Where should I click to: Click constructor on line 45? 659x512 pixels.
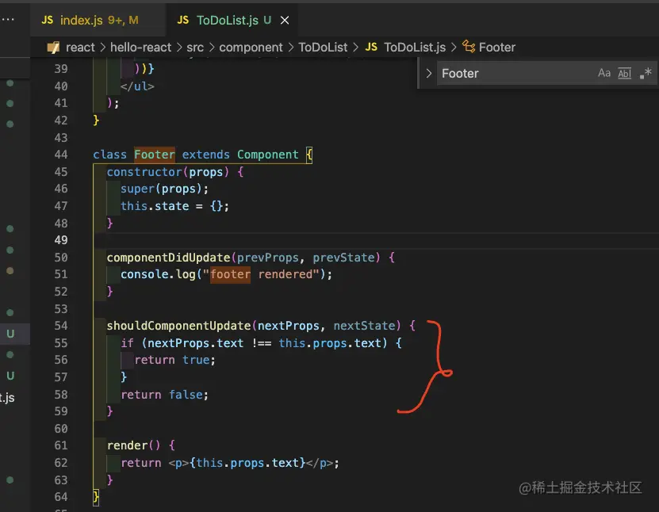coord(144,172)
